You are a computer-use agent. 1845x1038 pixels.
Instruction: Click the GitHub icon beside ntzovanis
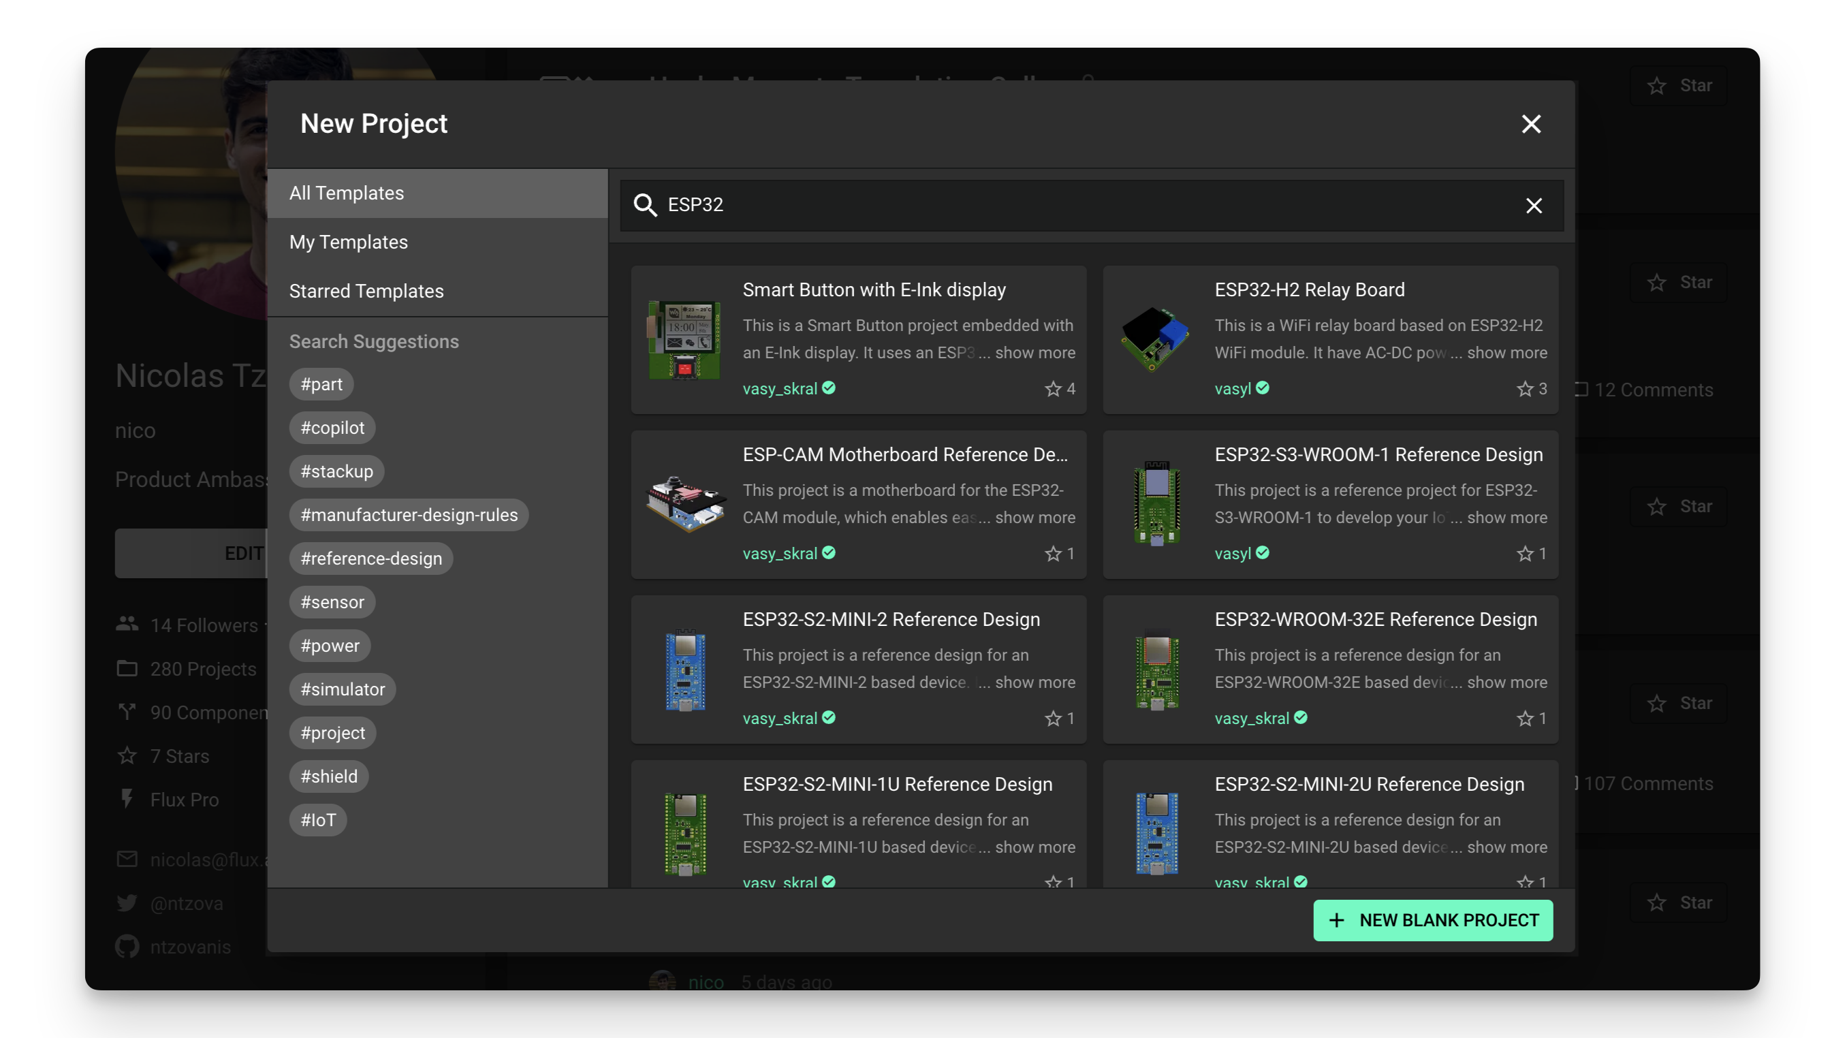pos(127,947)
